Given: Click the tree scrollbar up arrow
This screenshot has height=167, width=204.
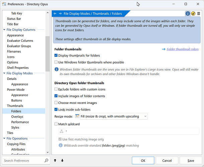Looking at the screenshot, I should click(x=47, y=13).
